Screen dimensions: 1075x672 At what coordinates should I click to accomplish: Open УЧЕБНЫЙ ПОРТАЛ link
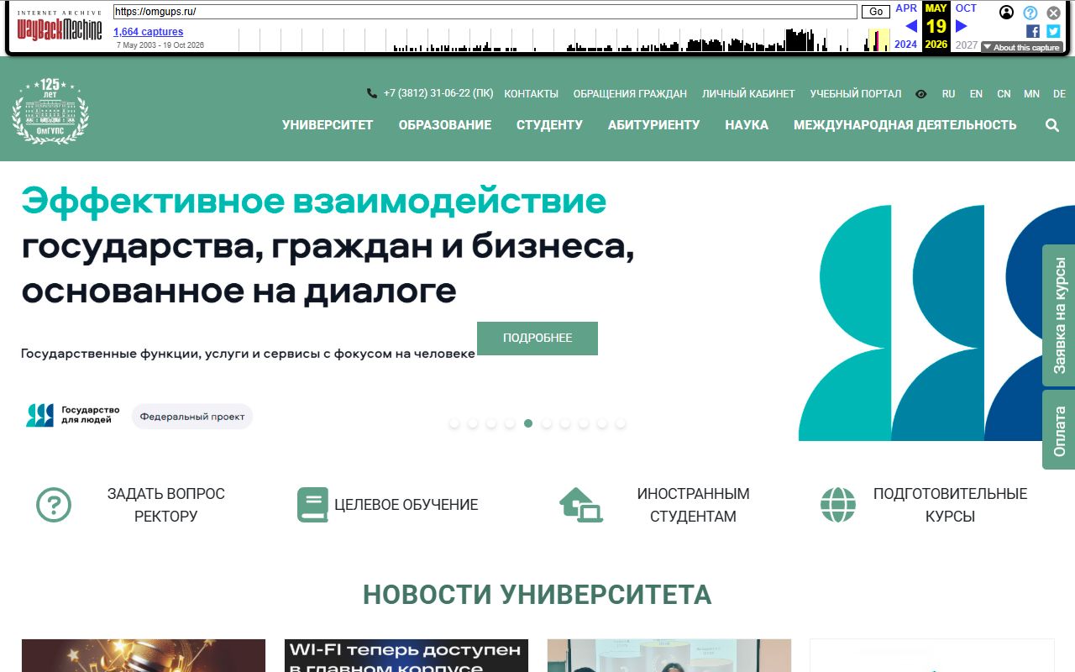coord(856,94)
